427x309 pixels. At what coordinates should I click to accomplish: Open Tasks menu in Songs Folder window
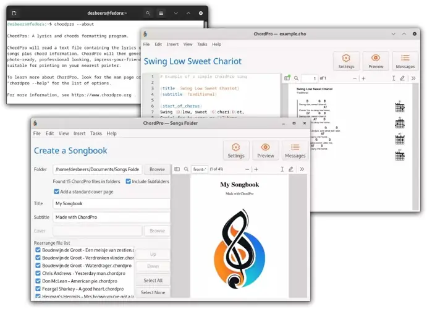point(96,133)
